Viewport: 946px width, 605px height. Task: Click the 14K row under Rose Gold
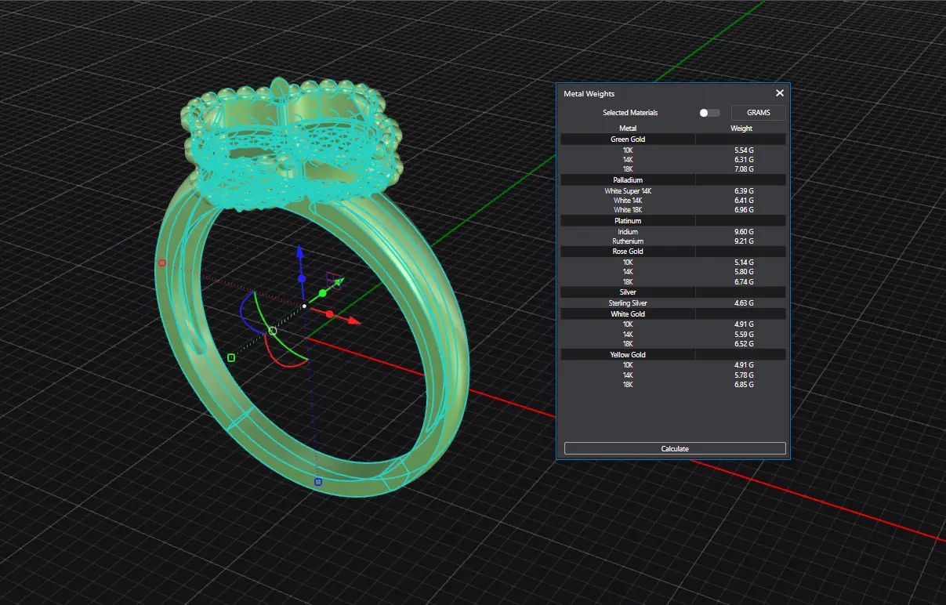(x=673, y=272)
